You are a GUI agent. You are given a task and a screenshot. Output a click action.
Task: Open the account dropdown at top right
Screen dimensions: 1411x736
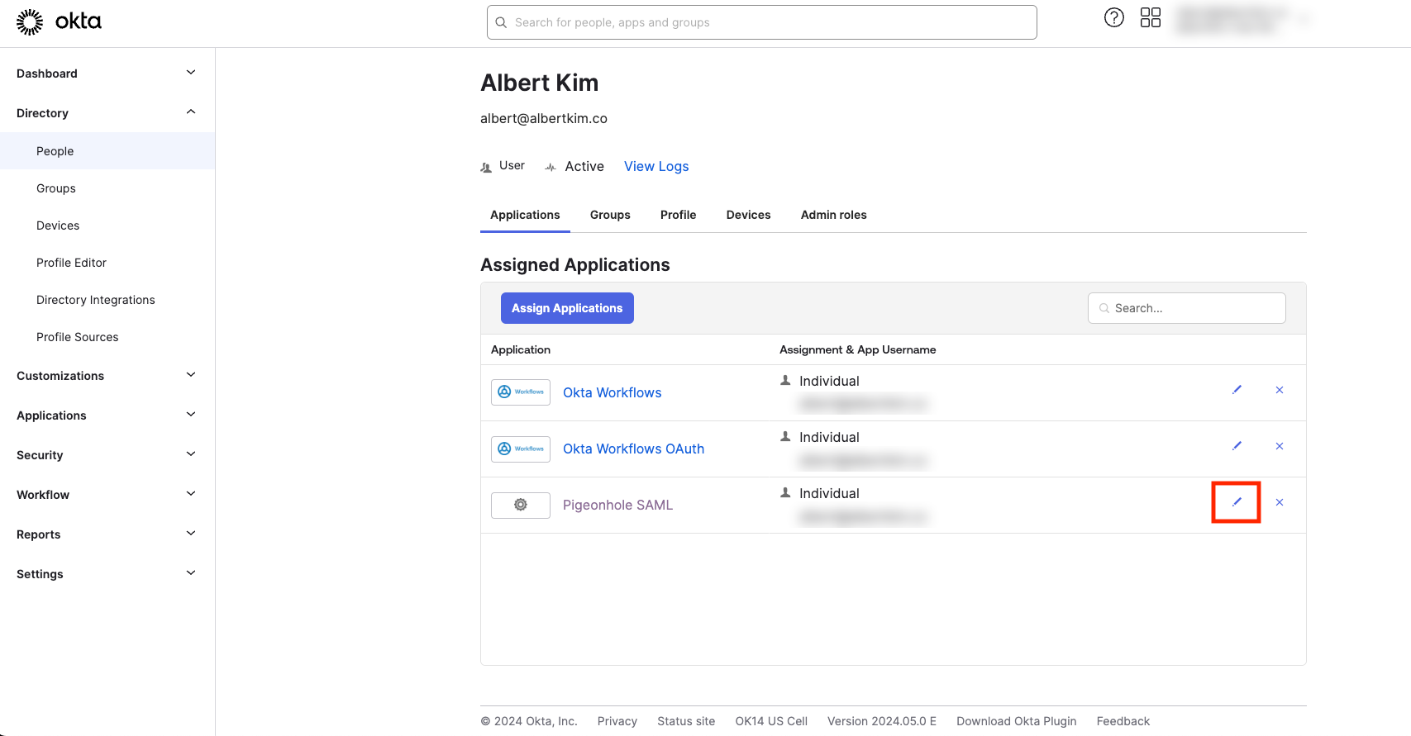(x=1242, y=19)
